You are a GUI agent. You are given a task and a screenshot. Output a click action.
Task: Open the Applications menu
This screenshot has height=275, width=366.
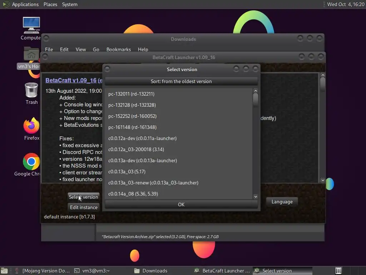click(x=25, y=4)
